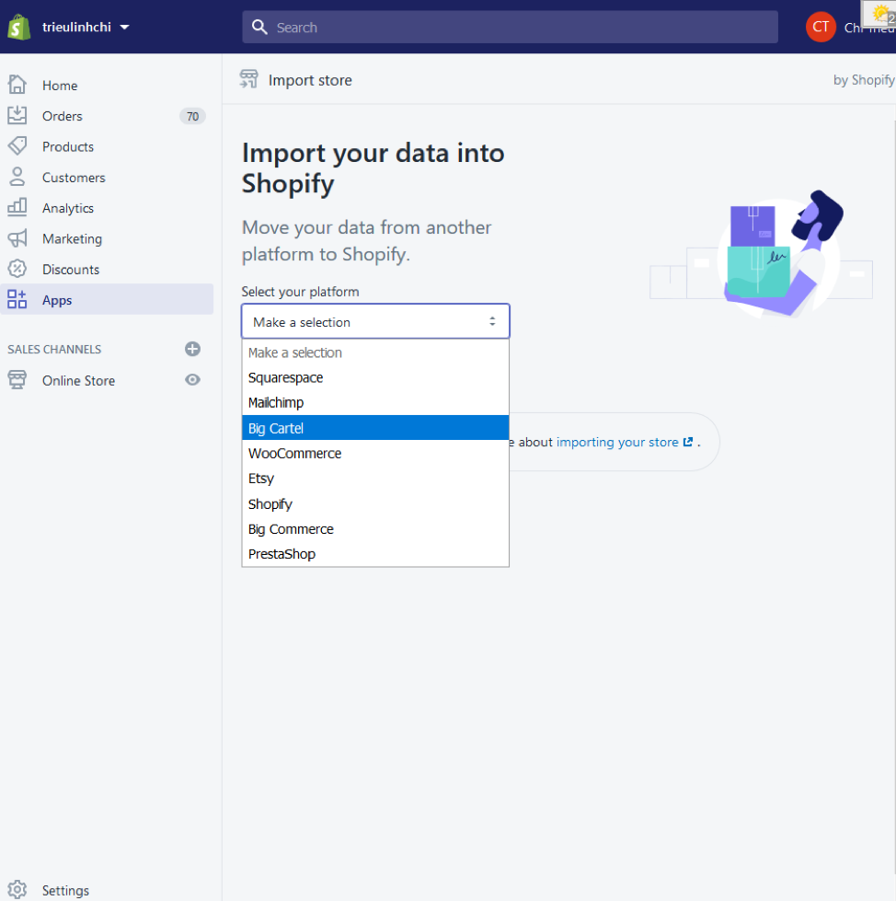The width and height of the screenshot is (896, 901).
Task: Click the SALES CHANNELS heading
Action: coord(54,350)
